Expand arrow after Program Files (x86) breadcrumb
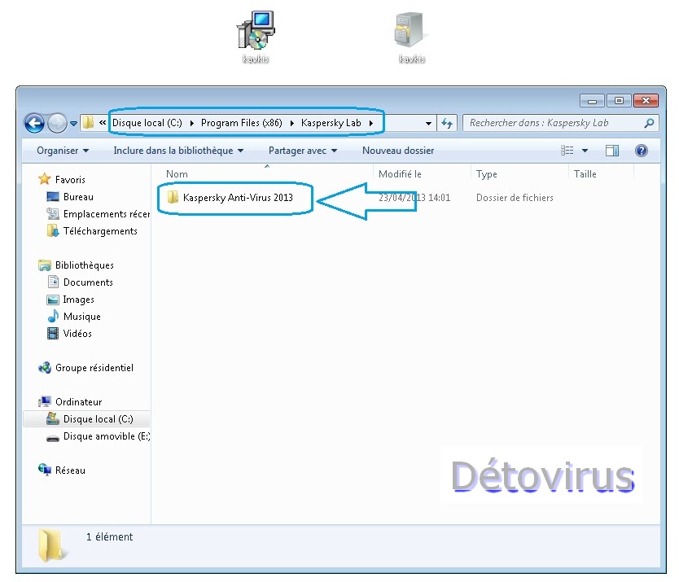 [x=291, y=124]
